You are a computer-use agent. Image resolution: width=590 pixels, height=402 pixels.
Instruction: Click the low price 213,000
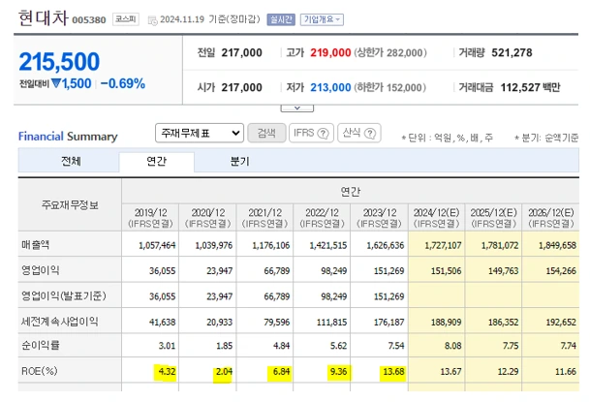(x=330, y=87)
